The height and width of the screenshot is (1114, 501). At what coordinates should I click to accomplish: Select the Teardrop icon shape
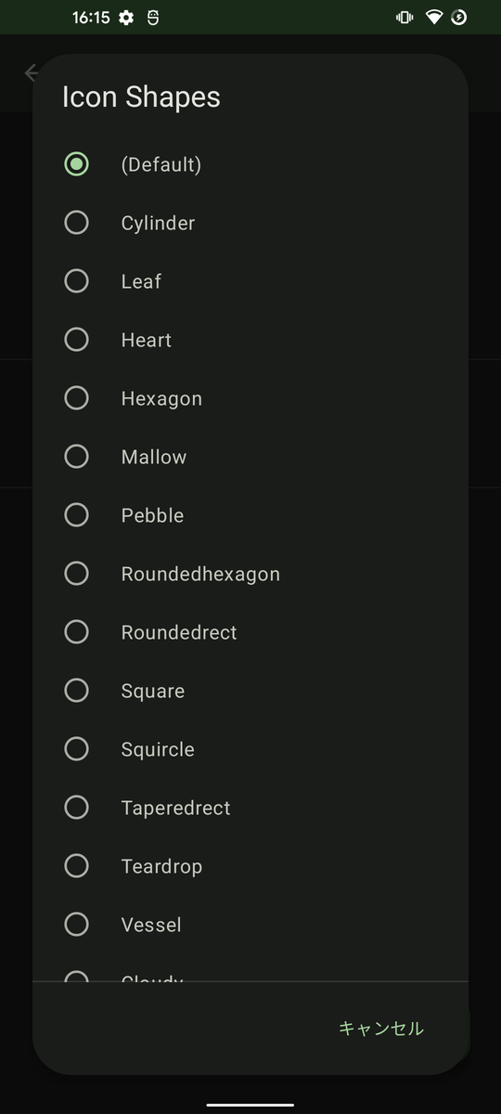250,866
